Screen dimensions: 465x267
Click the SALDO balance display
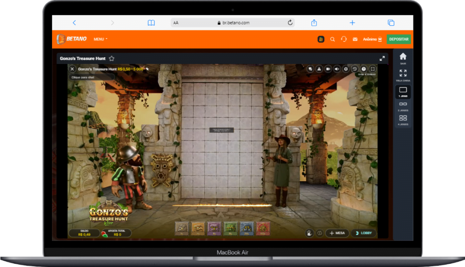[x=84, y=233]
